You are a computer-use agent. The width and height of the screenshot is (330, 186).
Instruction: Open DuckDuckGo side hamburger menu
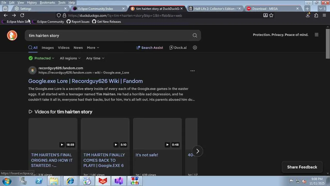(317, 35)
